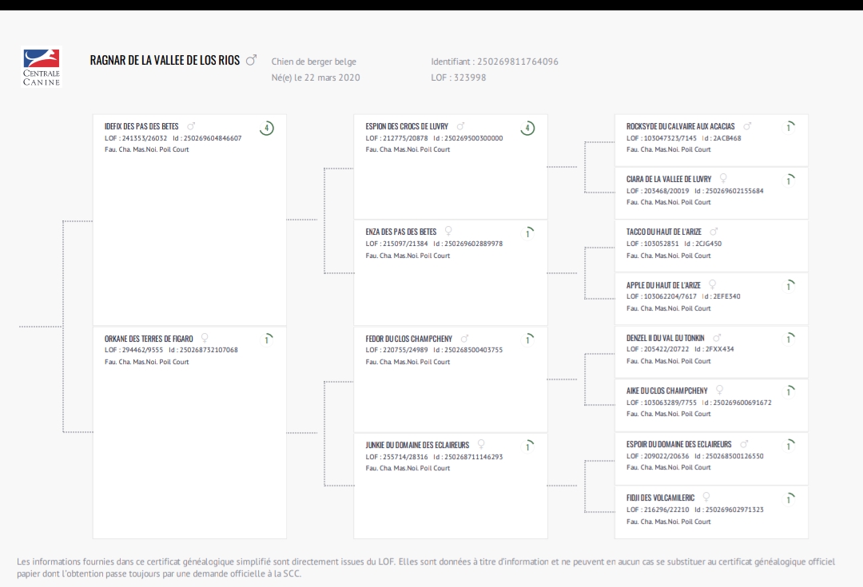Image resolution: width=863 pixels, height=587 pixels.
Task: Click the female symbol next to CIARA DE LA VALLEE DE LUVRY
Action: (x=724, y=178)
